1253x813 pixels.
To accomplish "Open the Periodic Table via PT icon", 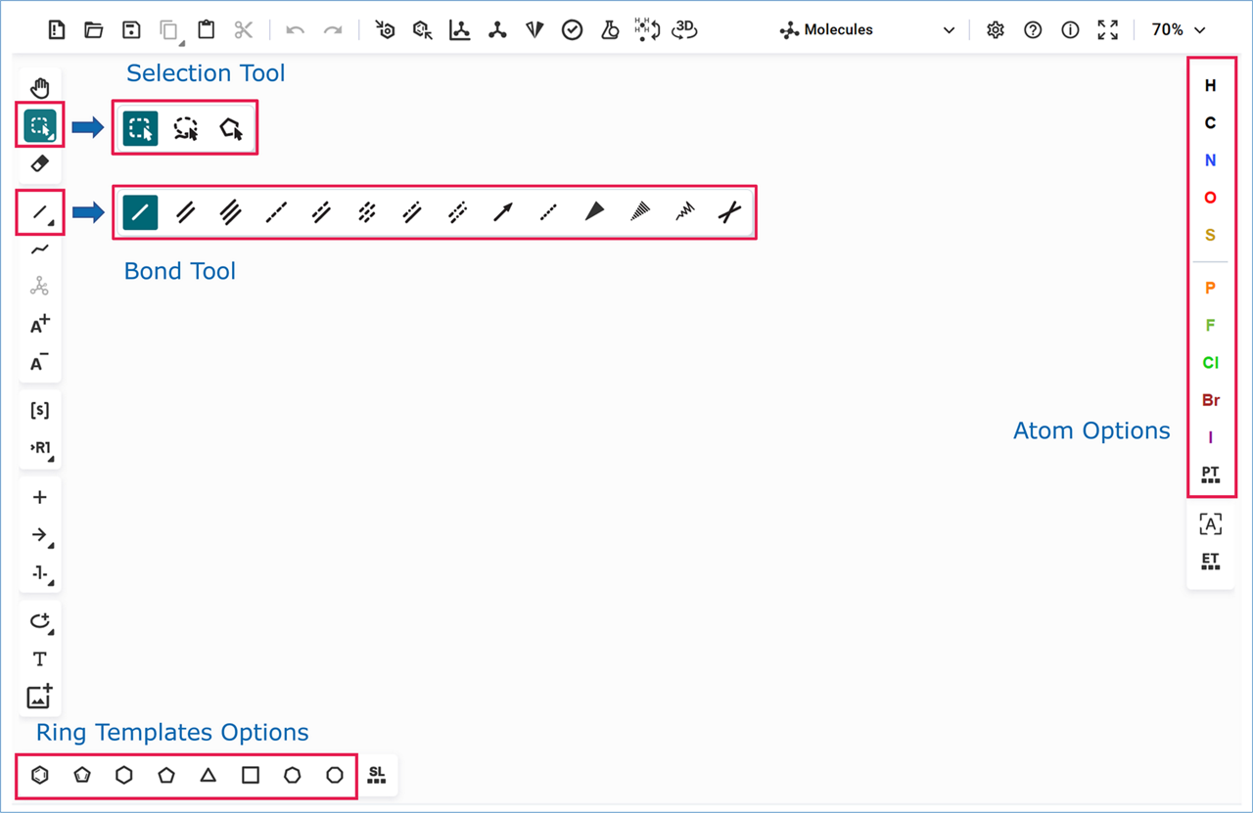I will click(1211, 475).
